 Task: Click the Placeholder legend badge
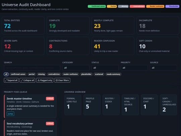pos(172,6)
